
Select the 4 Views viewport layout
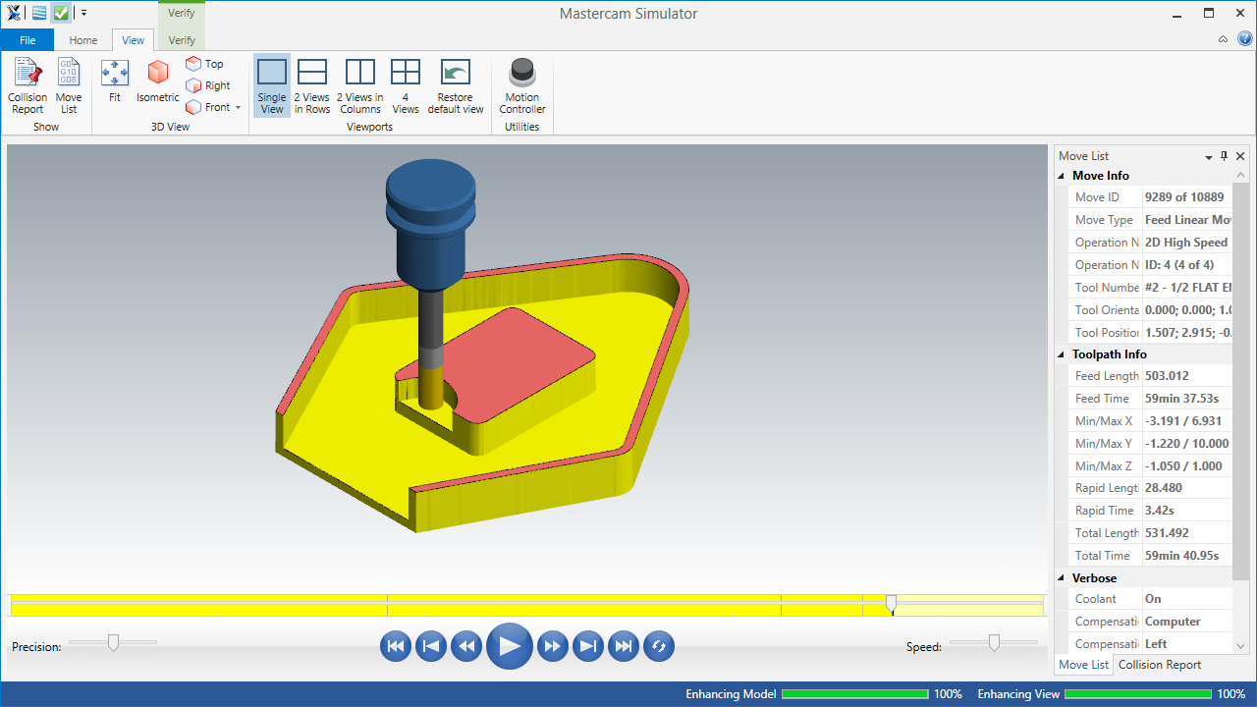point(405,84)
